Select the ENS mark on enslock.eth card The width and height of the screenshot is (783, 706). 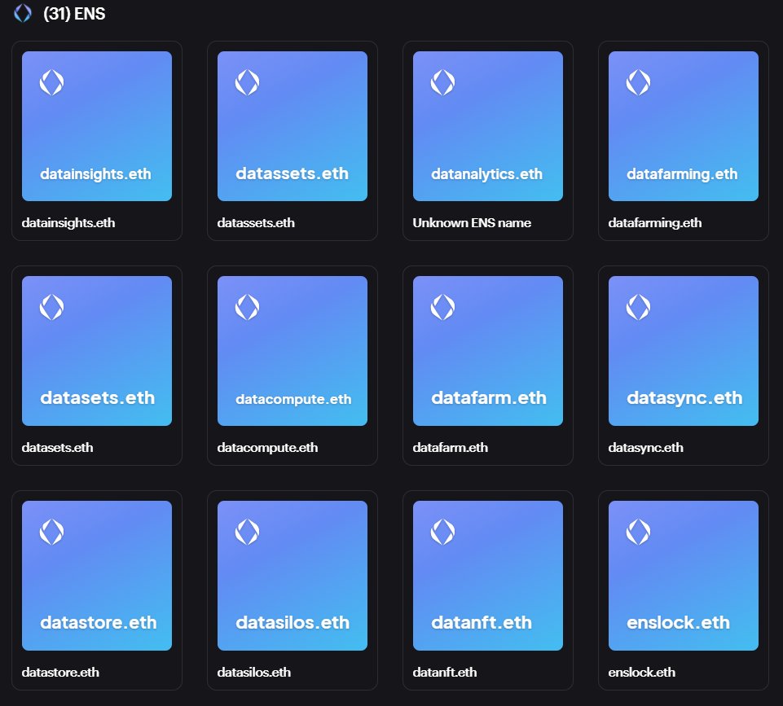click(638, 533)
